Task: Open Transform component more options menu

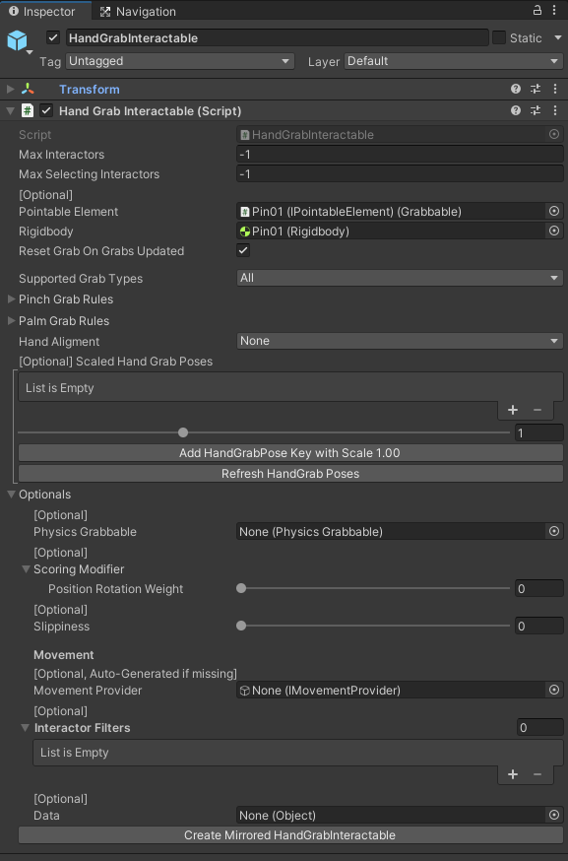Action: tap(555, 89)
